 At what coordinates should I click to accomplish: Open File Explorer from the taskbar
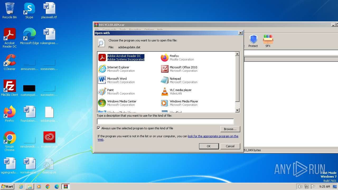(x=30, y=187)
